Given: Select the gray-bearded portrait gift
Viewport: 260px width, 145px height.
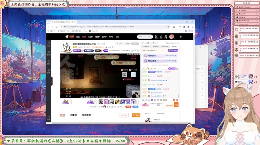Looking at the screenshot, I should (x=101, y=102).
